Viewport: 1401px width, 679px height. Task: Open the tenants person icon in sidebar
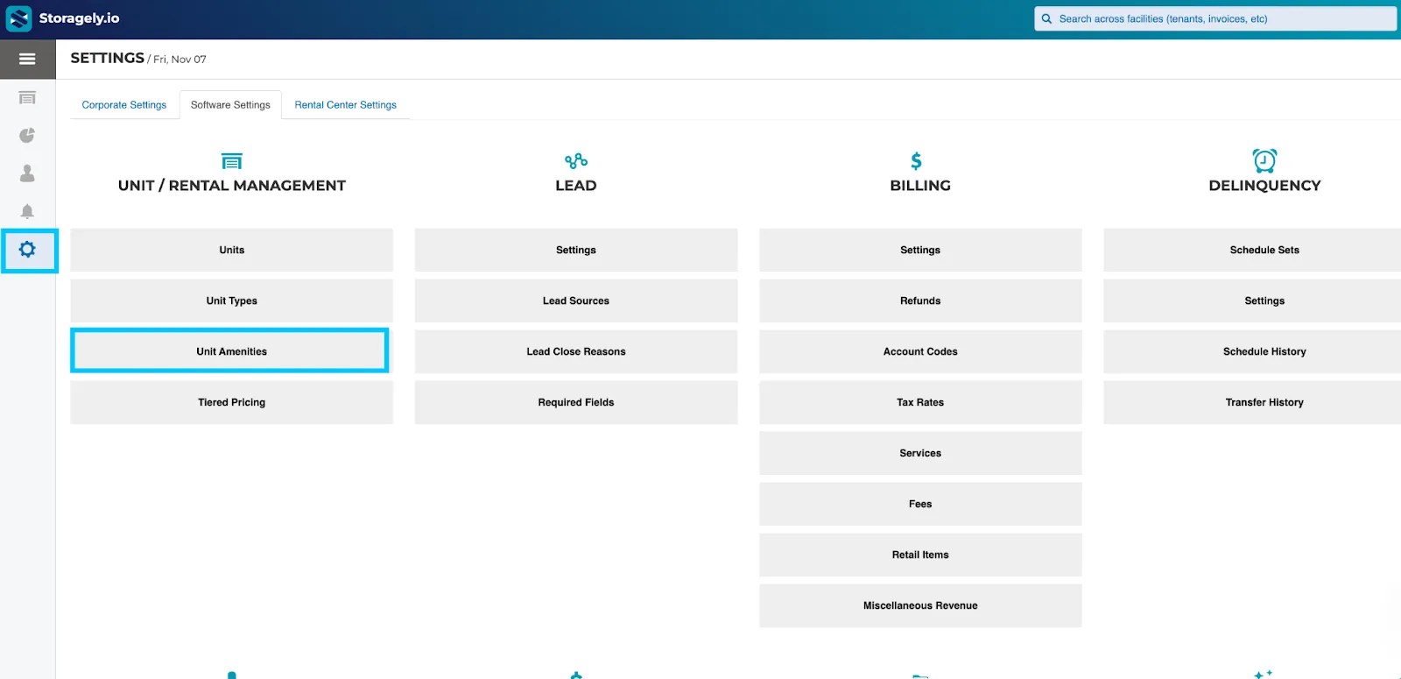(27, 173)
